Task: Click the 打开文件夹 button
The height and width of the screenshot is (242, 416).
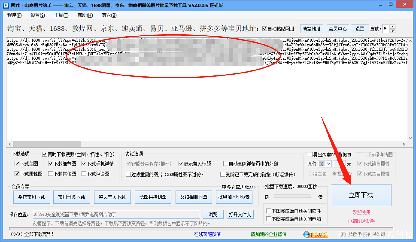Action: 240,214
